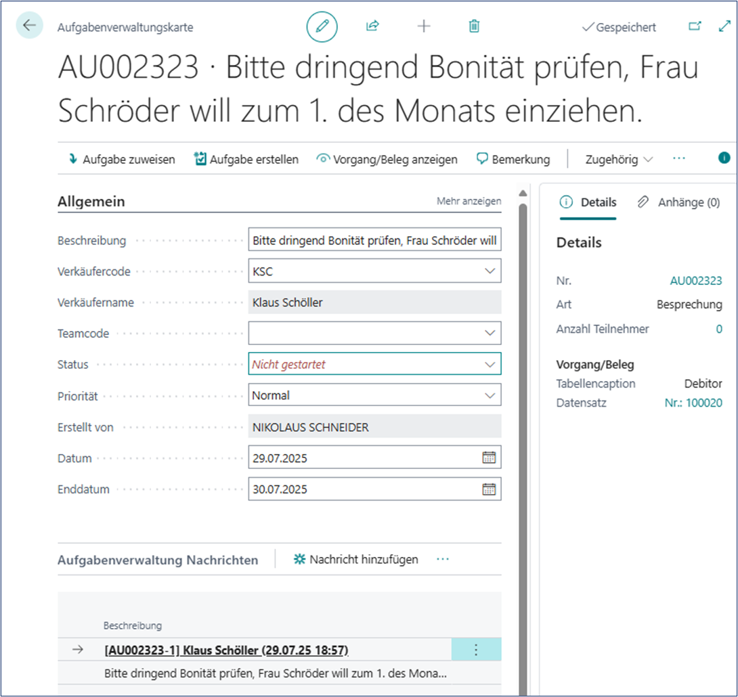Click the Beschreibung input field

pyautogui.click(x=374, y=240)
